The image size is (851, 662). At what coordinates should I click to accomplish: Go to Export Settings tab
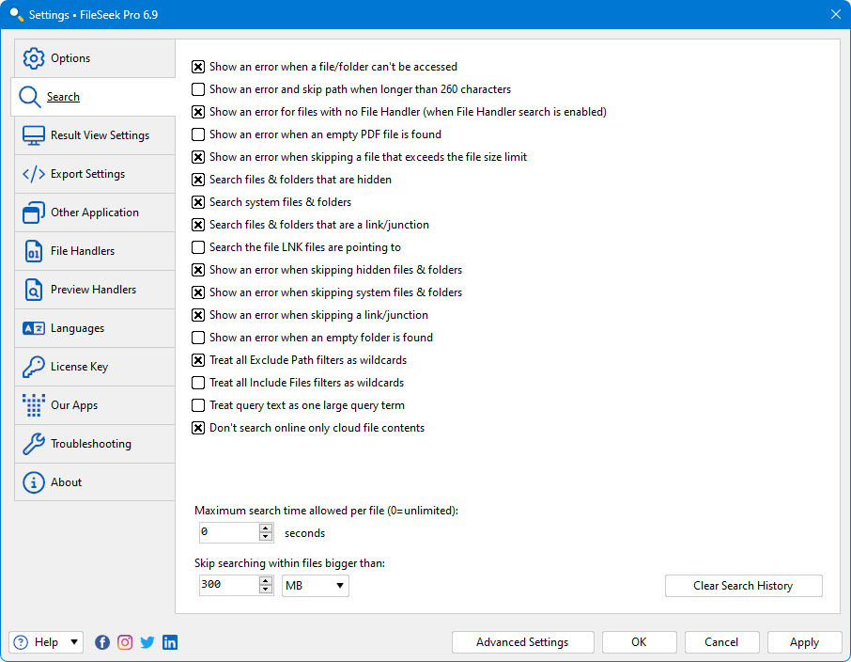tap(95, 174)
